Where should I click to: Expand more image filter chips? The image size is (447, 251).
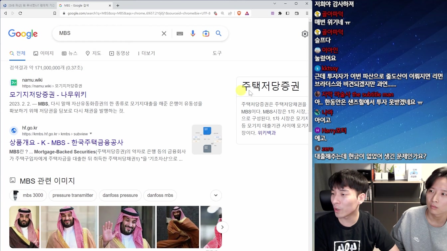(216, 195)
